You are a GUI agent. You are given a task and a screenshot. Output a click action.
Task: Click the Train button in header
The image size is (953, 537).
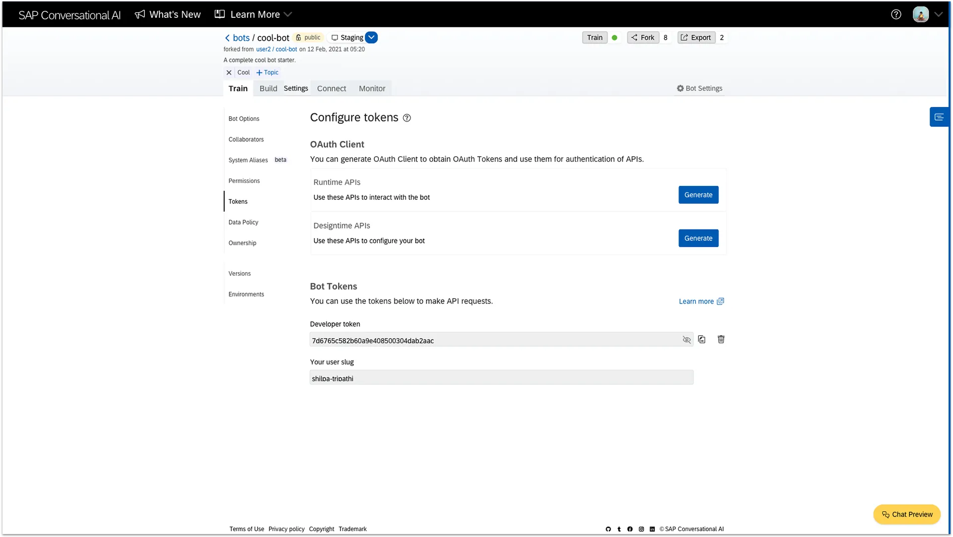(x=595, y=37)
